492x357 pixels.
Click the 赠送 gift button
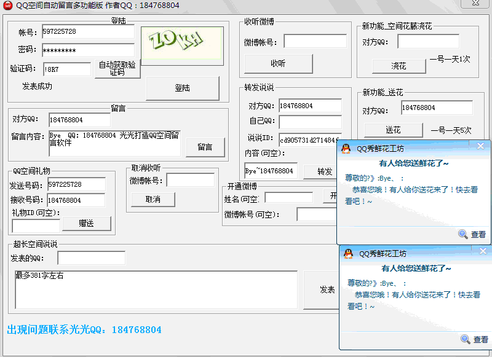[x=86, y=224]
